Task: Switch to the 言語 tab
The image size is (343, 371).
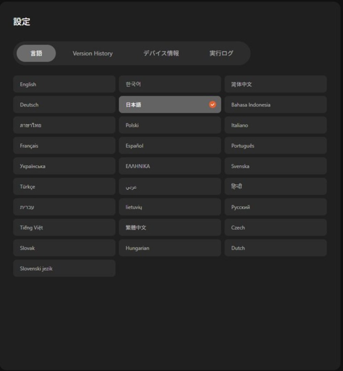Action: (36, 53)
